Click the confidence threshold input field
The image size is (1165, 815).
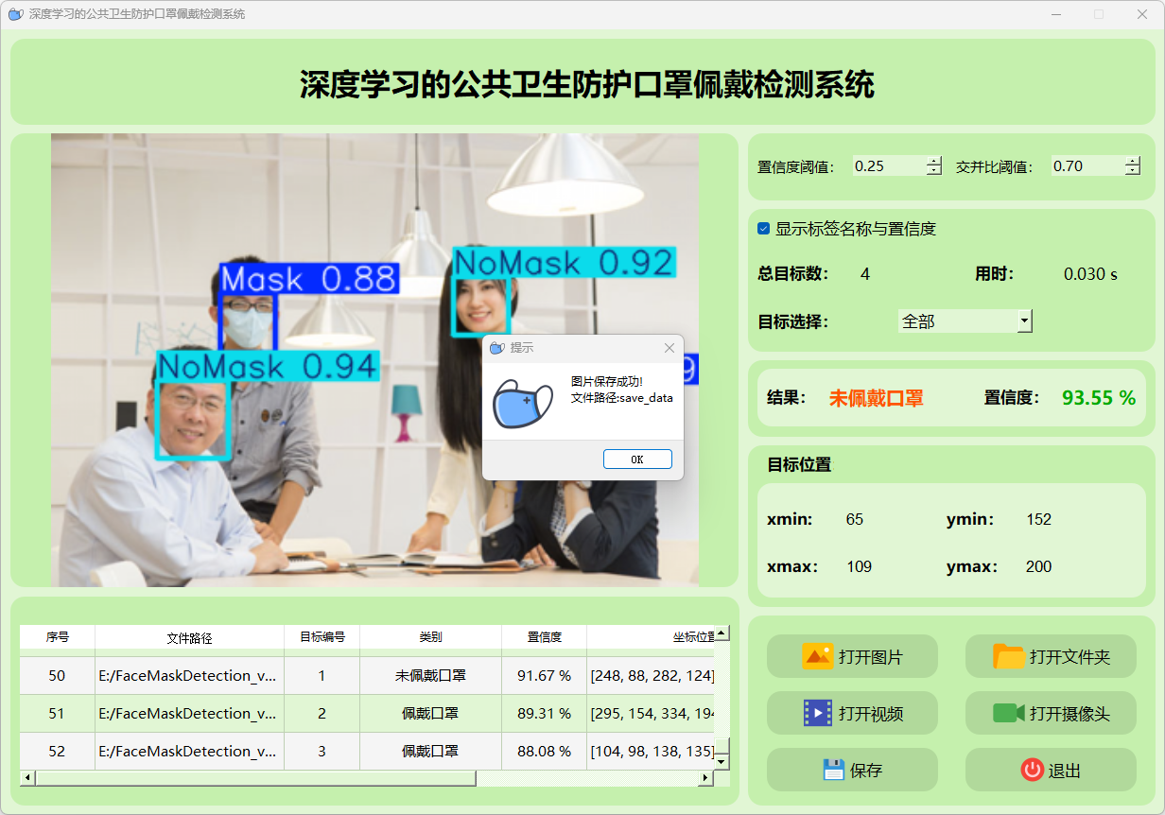[887, 166]
